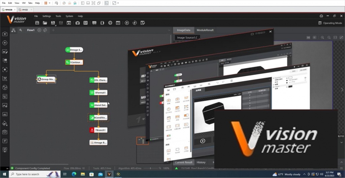Click zoom out magnifier in image panel
Image resolution: width=345 pixels, height=178 pixels.
[x=329, y=38]
